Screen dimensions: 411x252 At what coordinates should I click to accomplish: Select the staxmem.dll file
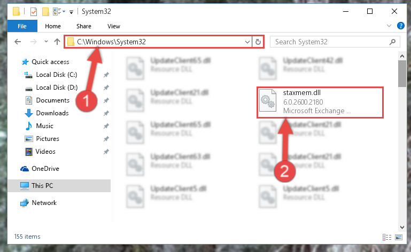(320, 103)
